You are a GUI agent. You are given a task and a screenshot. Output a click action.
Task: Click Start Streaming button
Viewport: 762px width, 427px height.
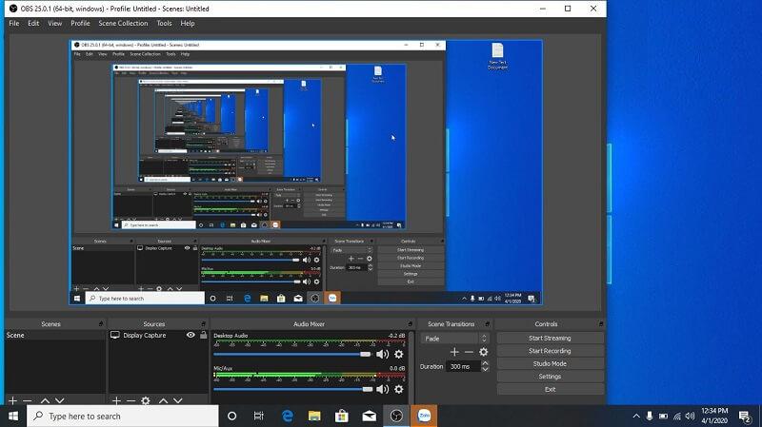[551, 338]
